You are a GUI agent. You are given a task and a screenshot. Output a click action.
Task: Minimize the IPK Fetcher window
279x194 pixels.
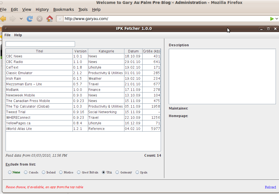tap(261, 29)
